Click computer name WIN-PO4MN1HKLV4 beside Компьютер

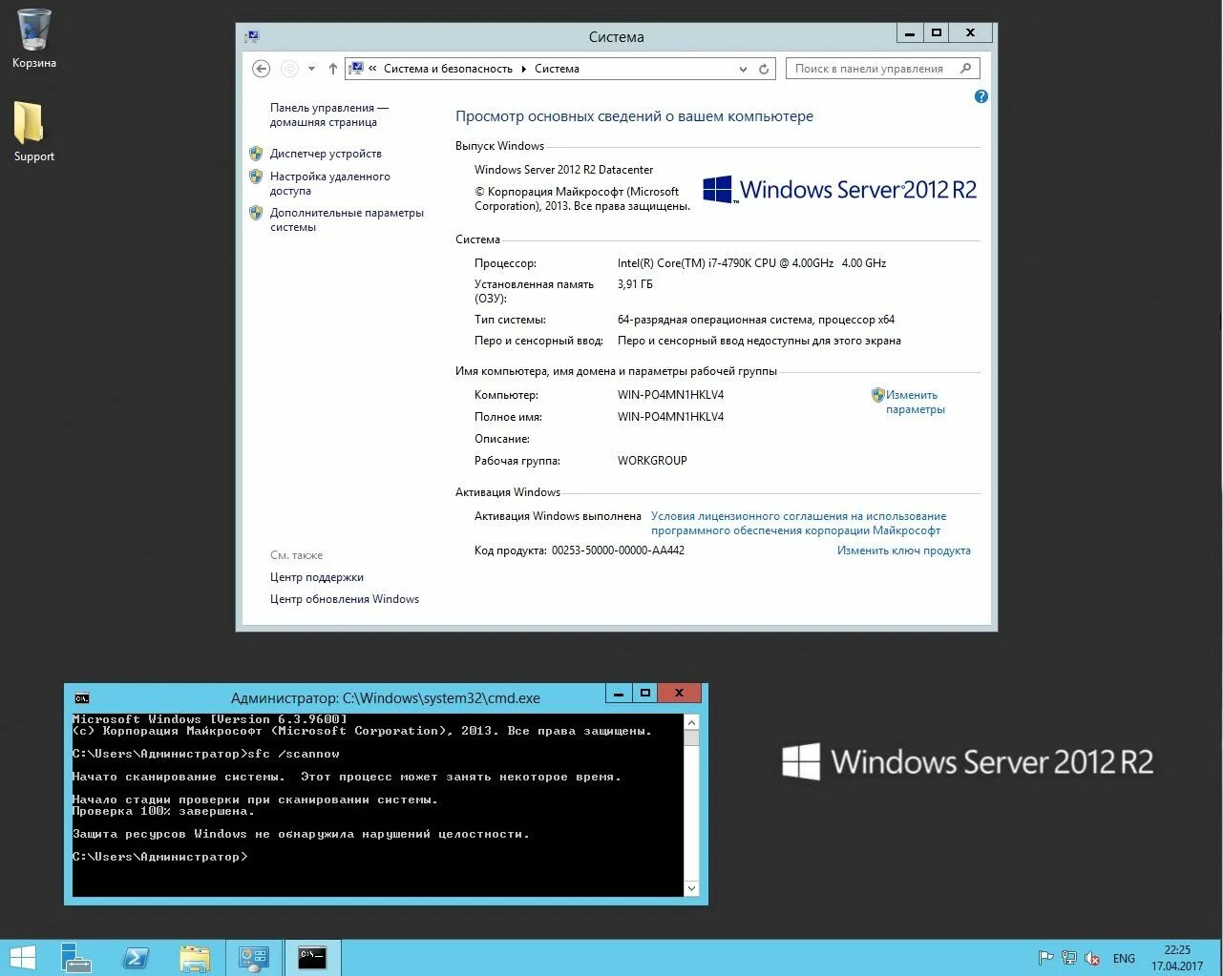click(670, 395)
